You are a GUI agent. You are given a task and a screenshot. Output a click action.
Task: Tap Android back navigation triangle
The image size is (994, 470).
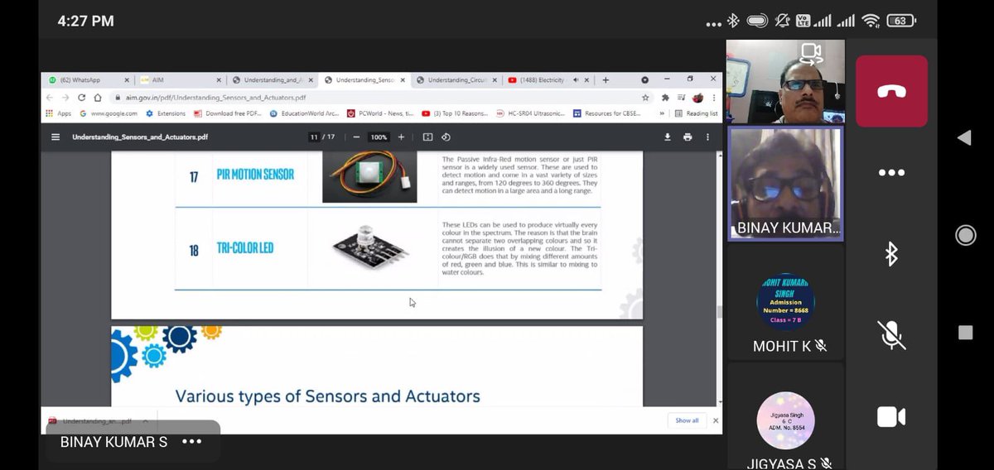pyautogui.click(x=964, y=137)
